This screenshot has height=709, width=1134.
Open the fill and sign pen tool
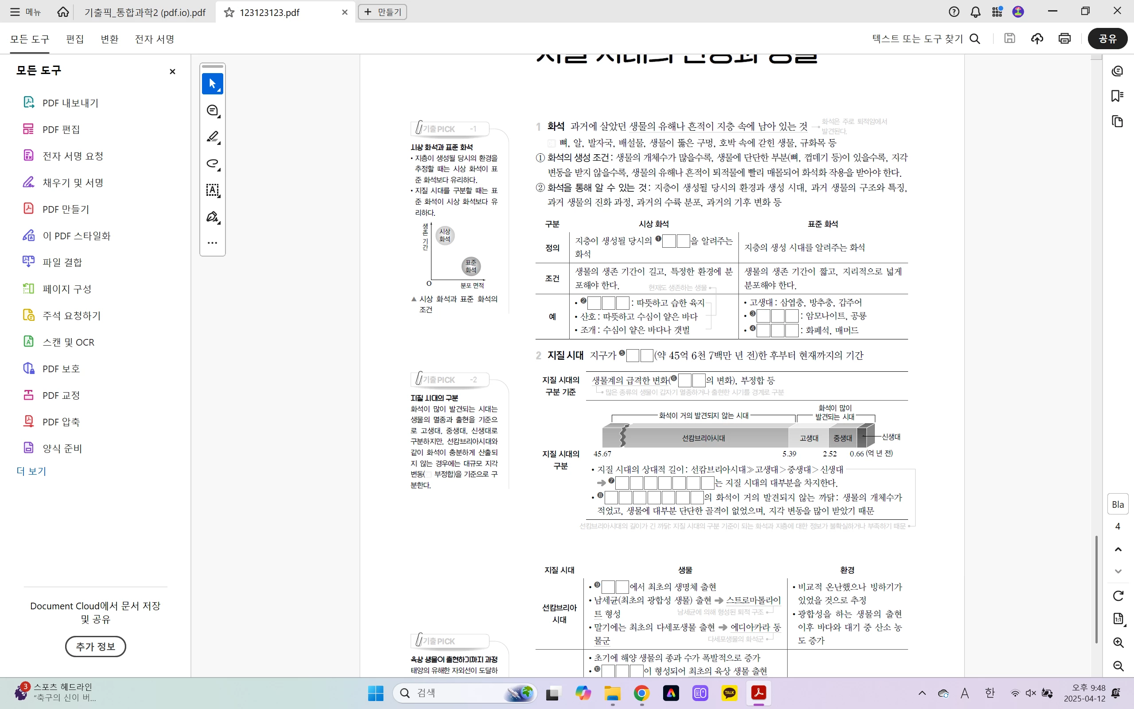212,217
